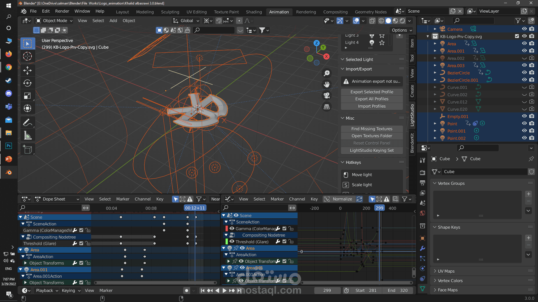The width and height of the screenshot is (538, 302).
Task: Open Modifier properties wrench tab
Action: click(423, 248)
